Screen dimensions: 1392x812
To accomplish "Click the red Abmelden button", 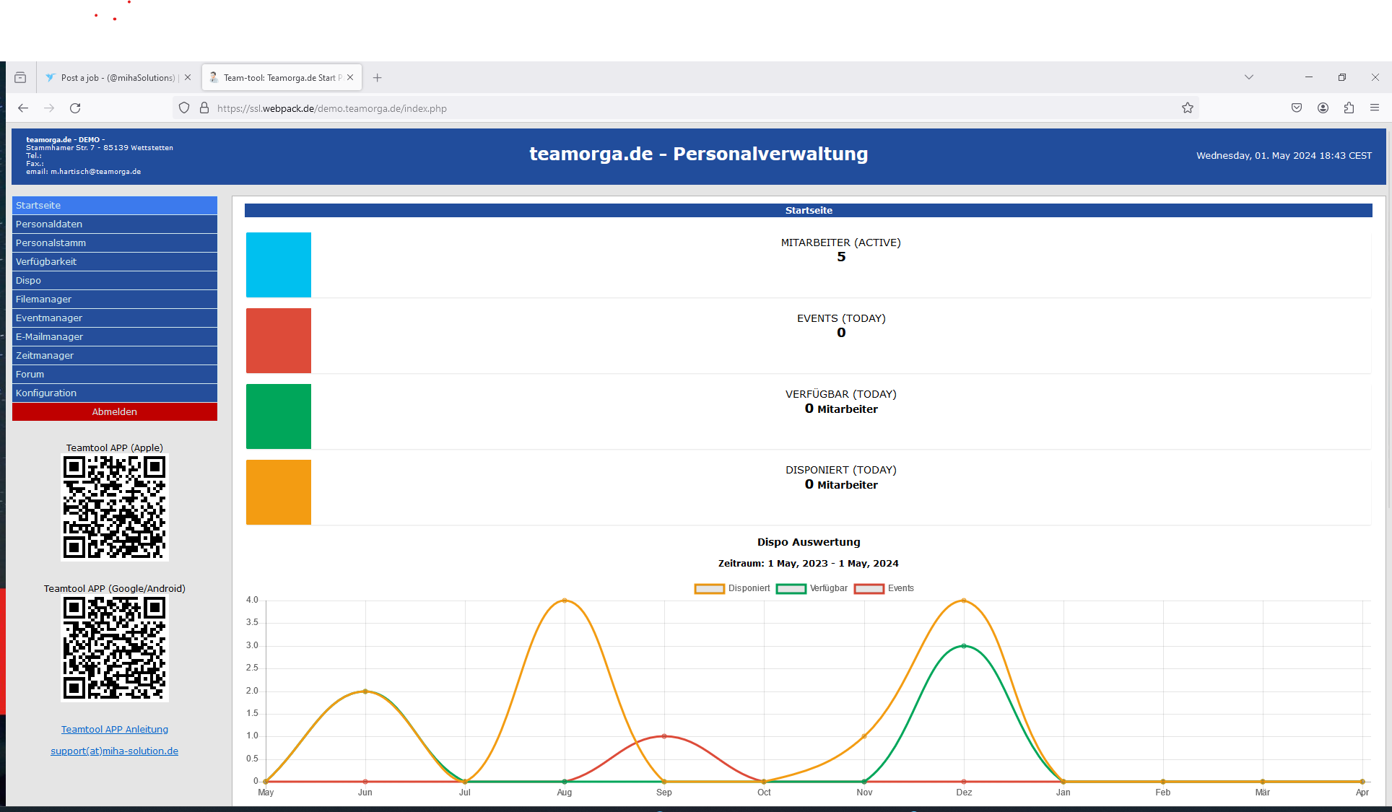I will pos(114,412).
